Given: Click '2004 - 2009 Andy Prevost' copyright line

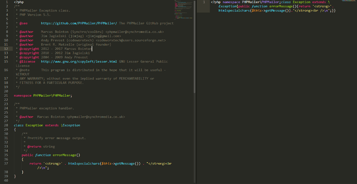Looking at the screenshot, I should 64,57.
